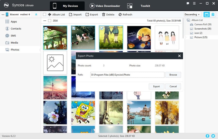Open the My Devices tab
Viewport: 218px width, 139px height.
[x=67, y=6]
